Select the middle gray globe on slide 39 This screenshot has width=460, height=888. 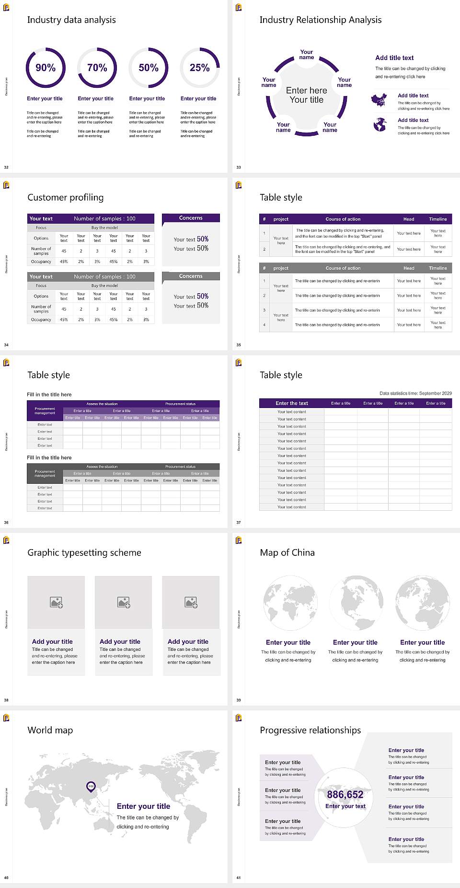pos(356,603)
